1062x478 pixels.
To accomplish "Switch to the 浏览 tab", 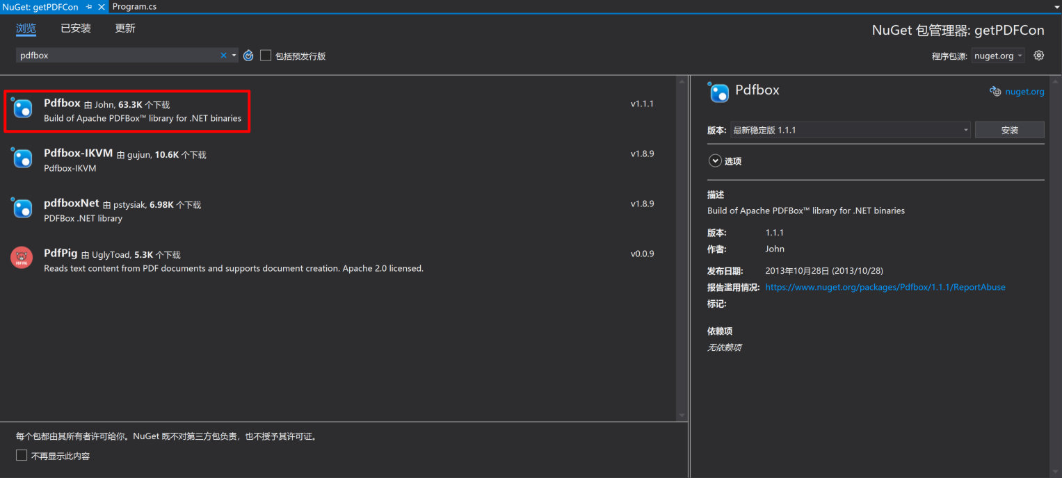I will [x=26, y=28].
